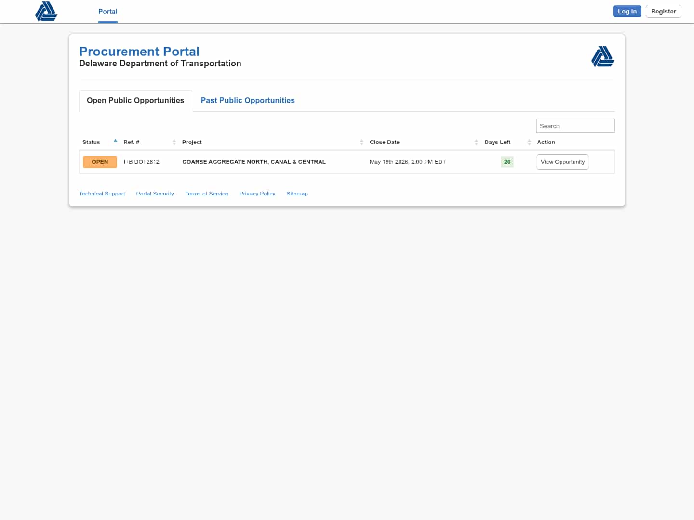Expand sorting options on Ref. # header
The image size is (694, 520).
pyautogui.click(x=174, y=142)
